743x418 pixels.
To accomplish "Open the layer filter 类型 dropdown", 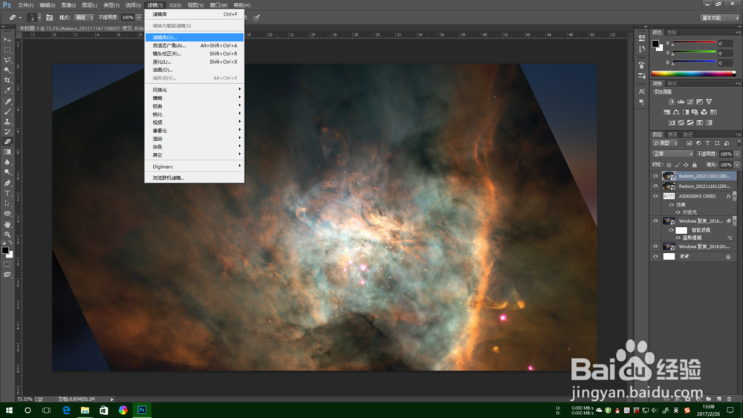I will 665,143.
